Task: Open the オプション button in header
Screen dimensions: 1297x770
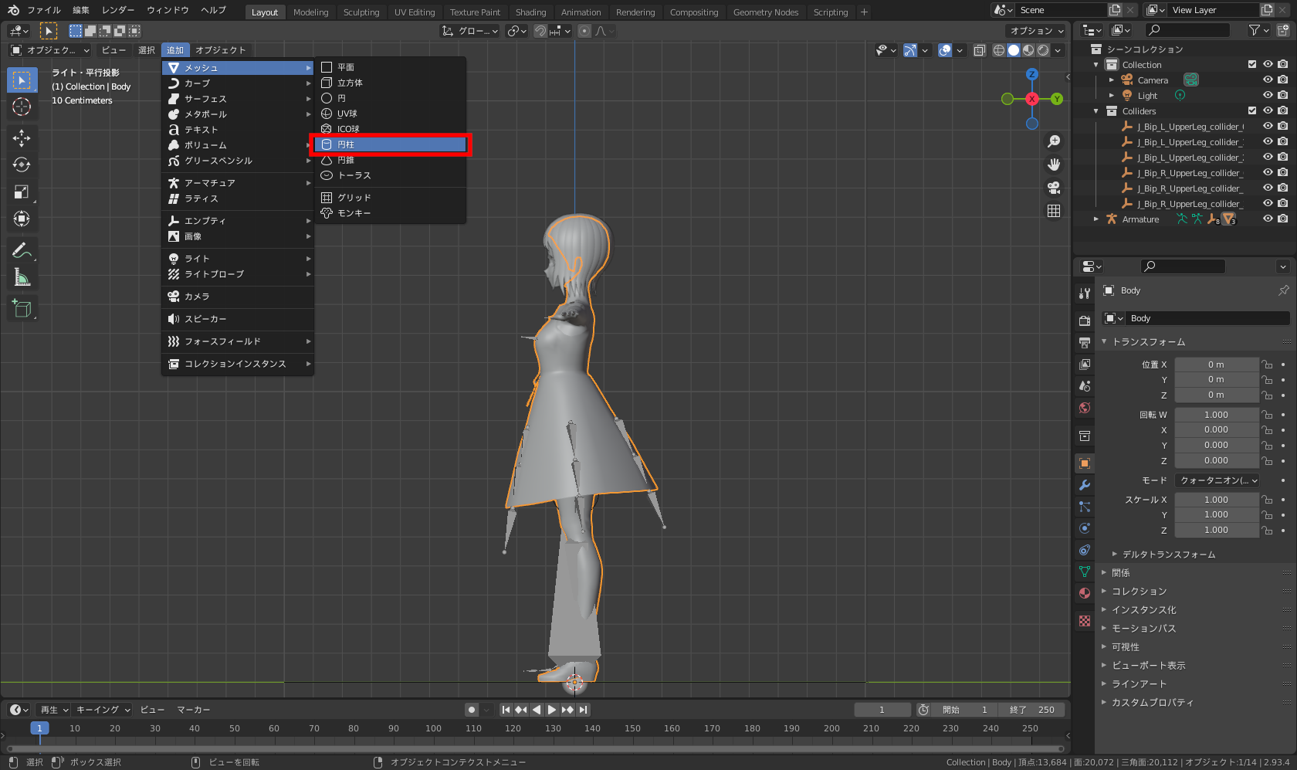Action: point(1037,31)
